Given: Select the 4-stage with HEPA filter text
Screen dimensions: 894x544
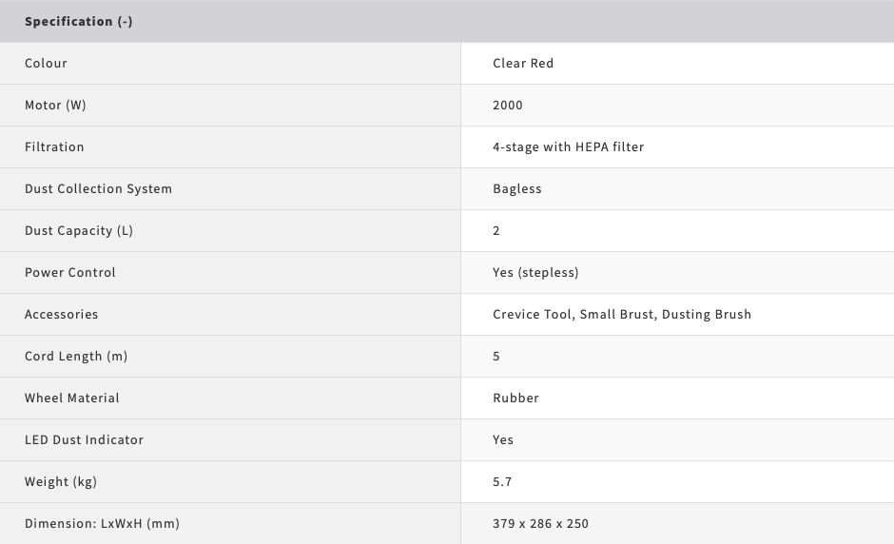Looking at the screenshot, I should [568, 146].
